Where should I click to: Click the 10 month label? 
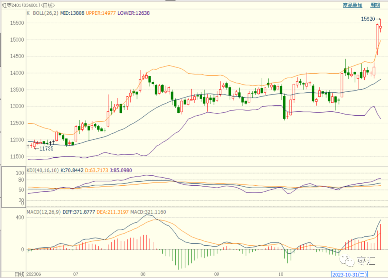[x=281, y=274]
